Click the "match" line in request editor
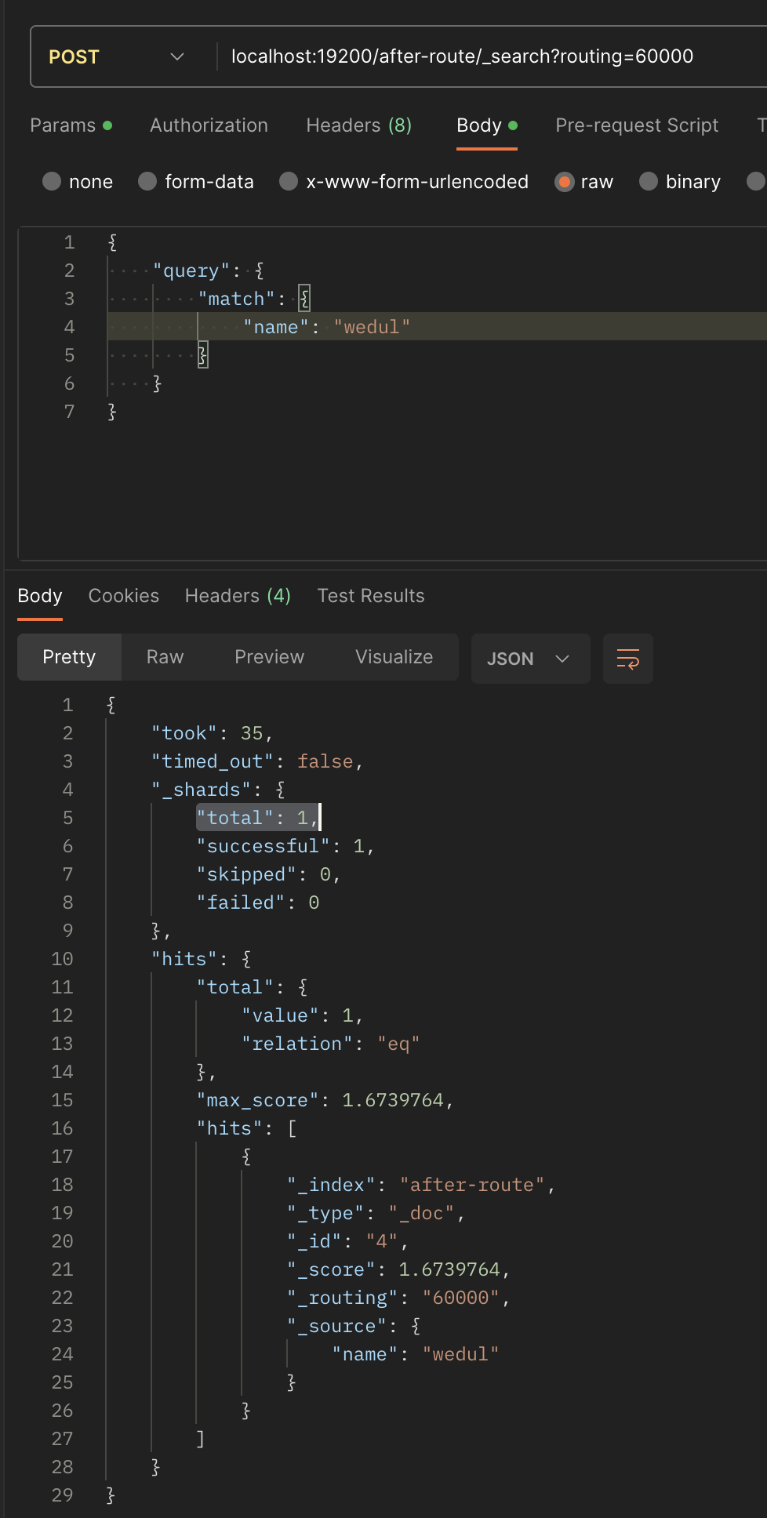767x1518 pixels. click(x=254, y=299)
